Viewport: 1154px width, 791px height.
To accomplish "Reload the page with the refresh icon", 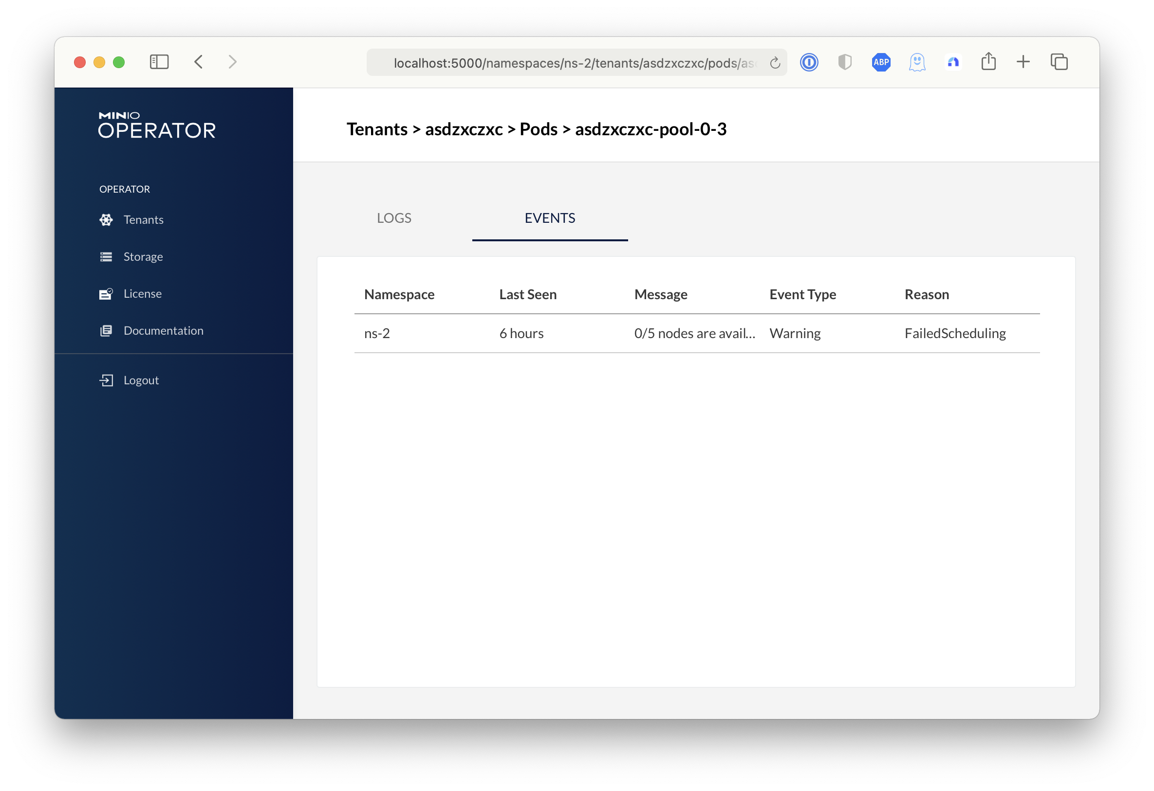I will click(775, 63).
